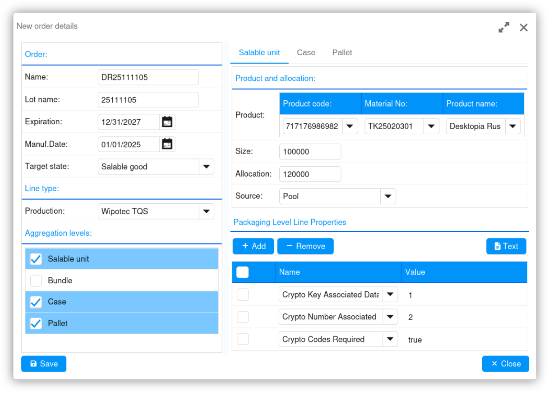Enable the Bundle aggregation level
Screen dimensions: 549x393
tap(36, 281)
